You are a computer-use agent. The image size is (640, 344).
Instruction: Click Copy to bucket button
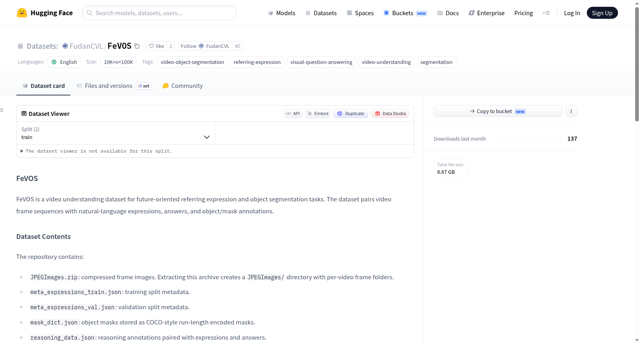(x=498, y=111)
